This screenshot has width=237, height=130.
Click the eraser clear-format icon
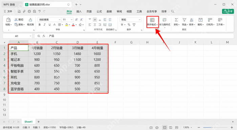(x=80, y=25)
